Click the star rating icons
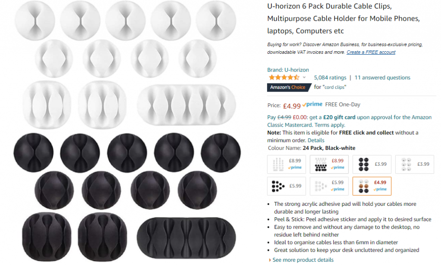 click(x=284, y=77)
